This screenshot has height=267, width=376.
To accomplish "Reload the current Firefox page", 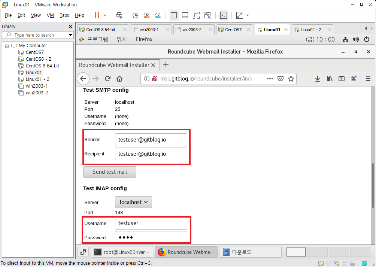I will coord(107,79).
